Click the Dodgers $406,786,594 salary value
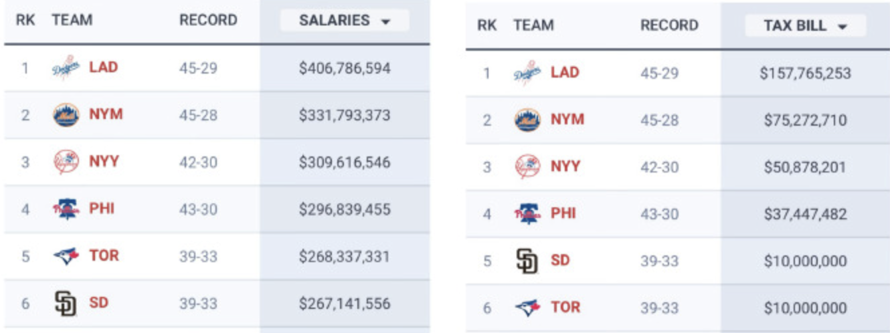Viewport: 890px width, 333px height. (345, 68)
